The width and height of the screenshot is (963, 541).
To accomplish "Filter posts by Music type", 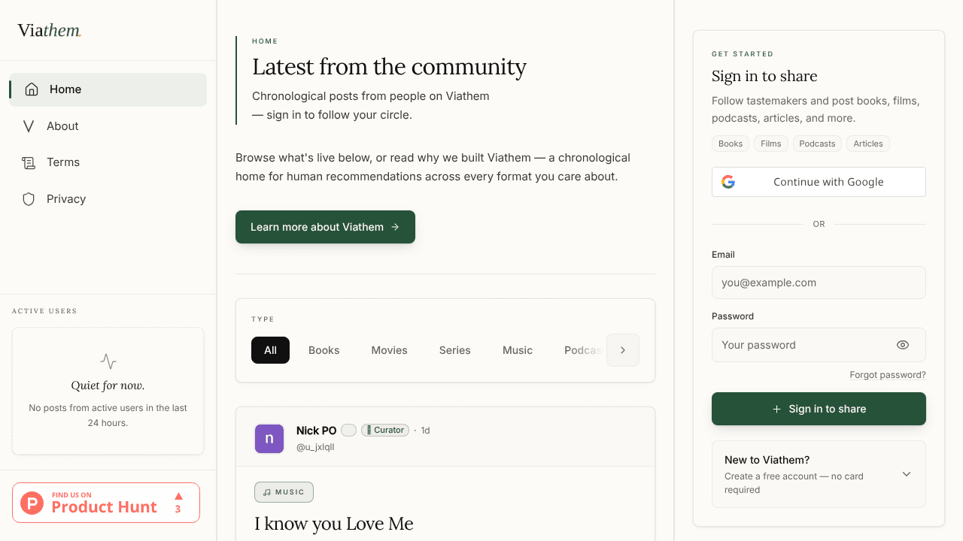I will click(x=518, y=350).
